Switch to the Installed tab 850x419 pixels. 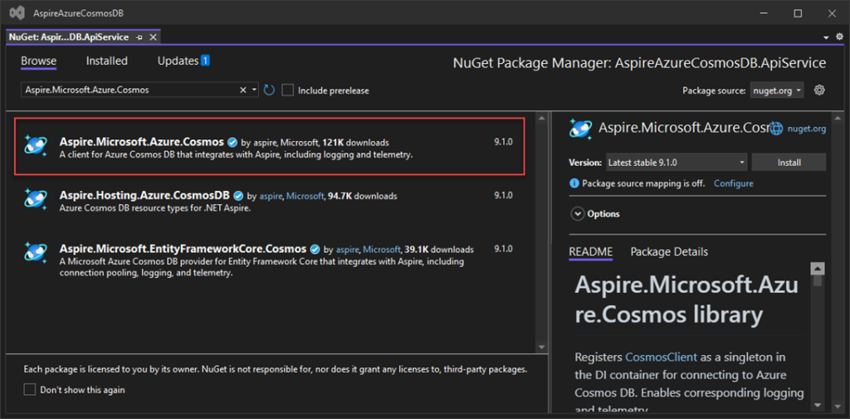(107, 61)
